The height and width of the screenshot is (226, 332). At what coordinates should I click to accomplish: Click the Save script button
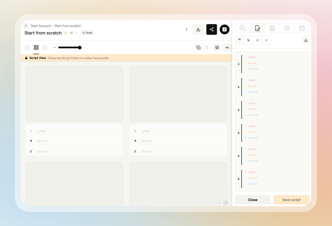(291, 200)
